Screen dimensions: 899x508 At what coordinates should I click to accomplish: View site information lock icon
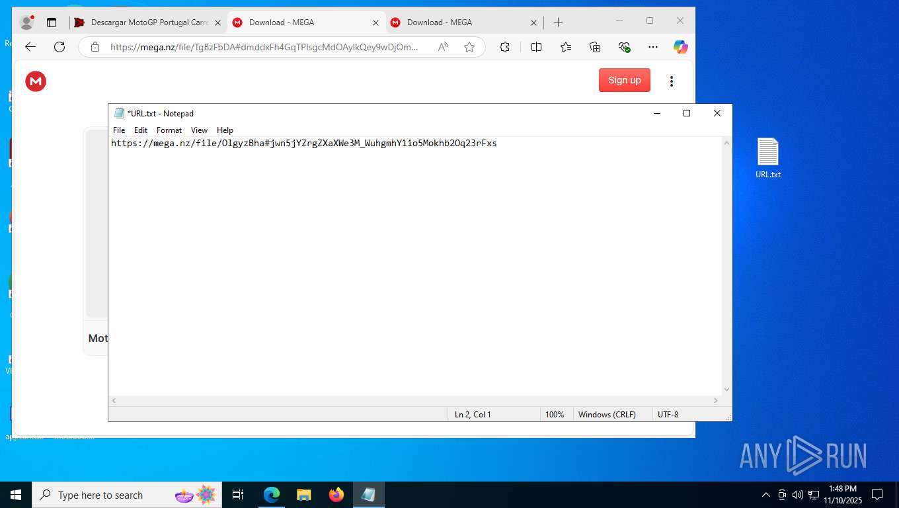tap(95, 47)
